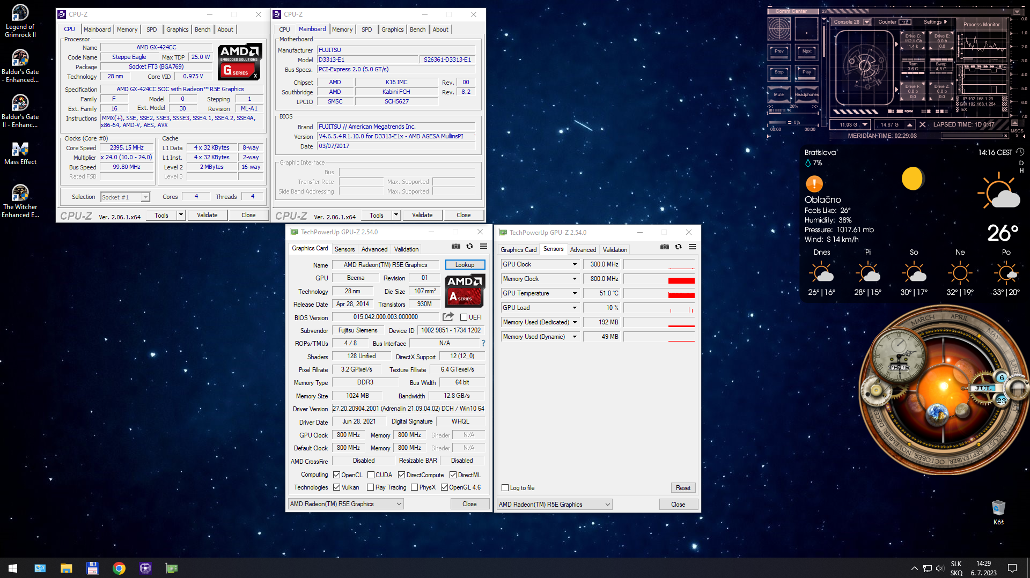Image resolution: width=1030 pixels, height=578 pixels.
Task: Open the Kôš recycle bin icon
Action: (x=998, y=512)
